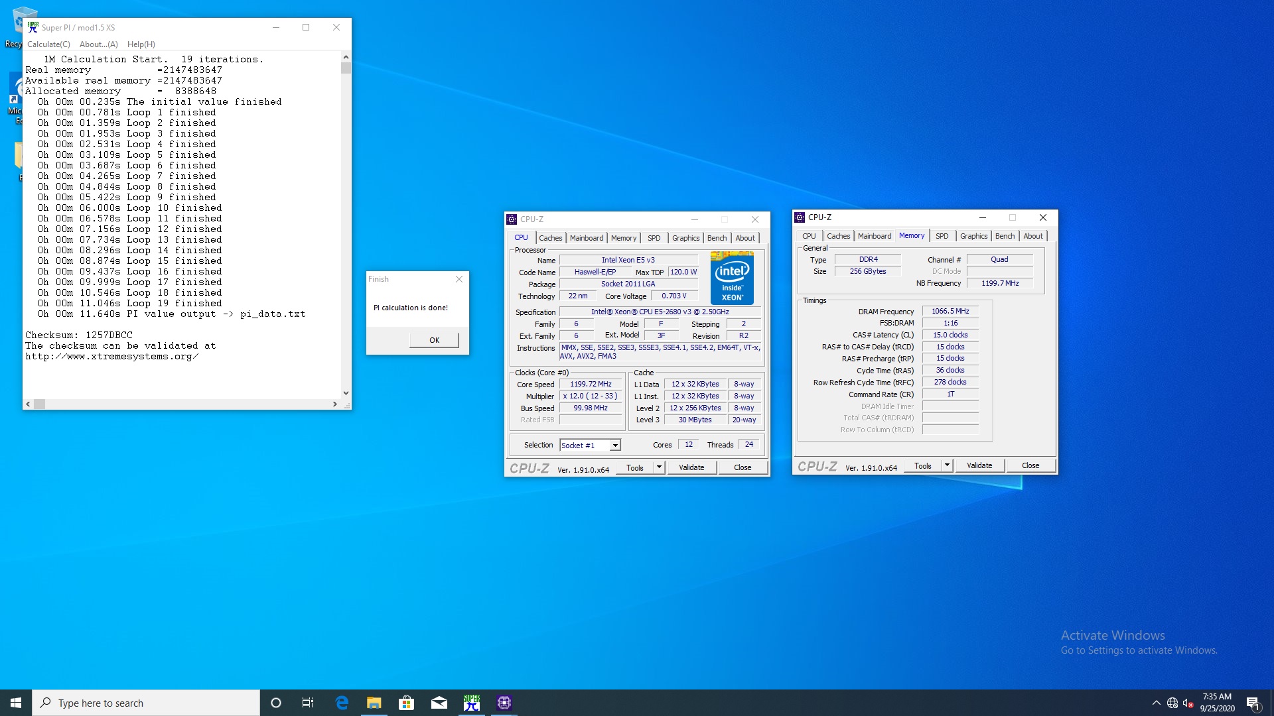The height and width of the screenshot is (716, 1274).
Task: Click the Super PI scrollbar down arrow
Action: [346, 393]
